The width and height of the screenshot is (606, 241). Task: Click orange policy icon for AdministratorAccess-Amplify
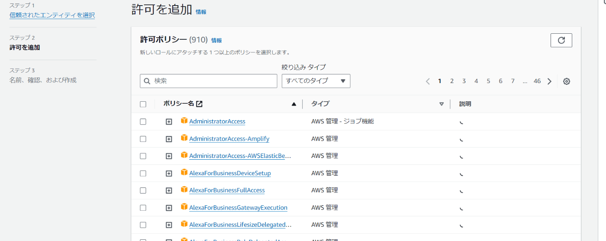pos(184,138)
